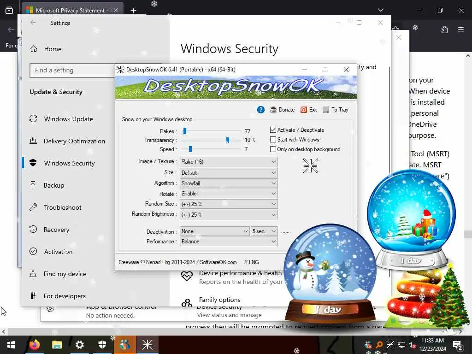Click the DesktopSnowOK snowflake taskbar button

point(147,345)
